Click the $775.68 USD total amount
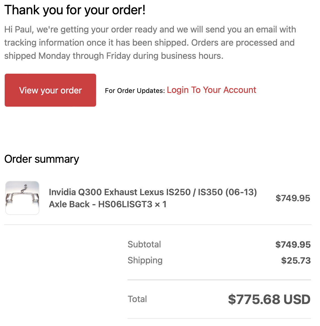 point(269,299)
